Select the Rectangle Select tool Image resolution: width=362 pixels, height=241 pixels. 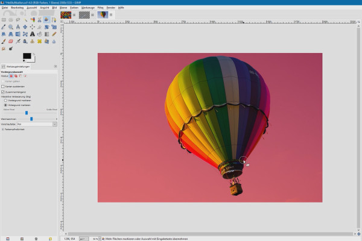point(4,20)
